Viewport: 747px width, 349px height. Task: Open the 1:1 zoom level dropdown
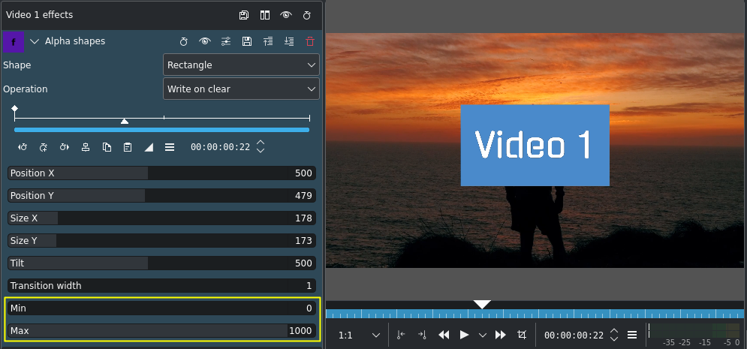(359, 335)
